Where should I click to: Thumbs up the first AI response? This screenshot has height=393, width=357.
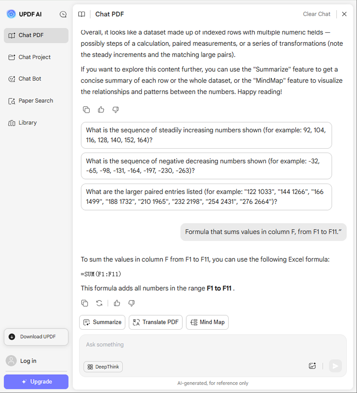tap(101, 110)
